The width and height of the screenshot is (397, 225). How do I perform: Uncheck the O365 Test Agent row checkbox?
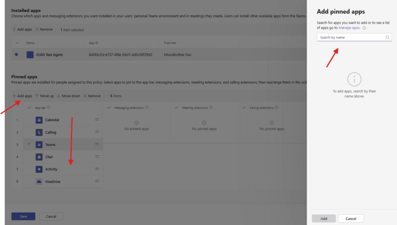[x=16, y=55]
